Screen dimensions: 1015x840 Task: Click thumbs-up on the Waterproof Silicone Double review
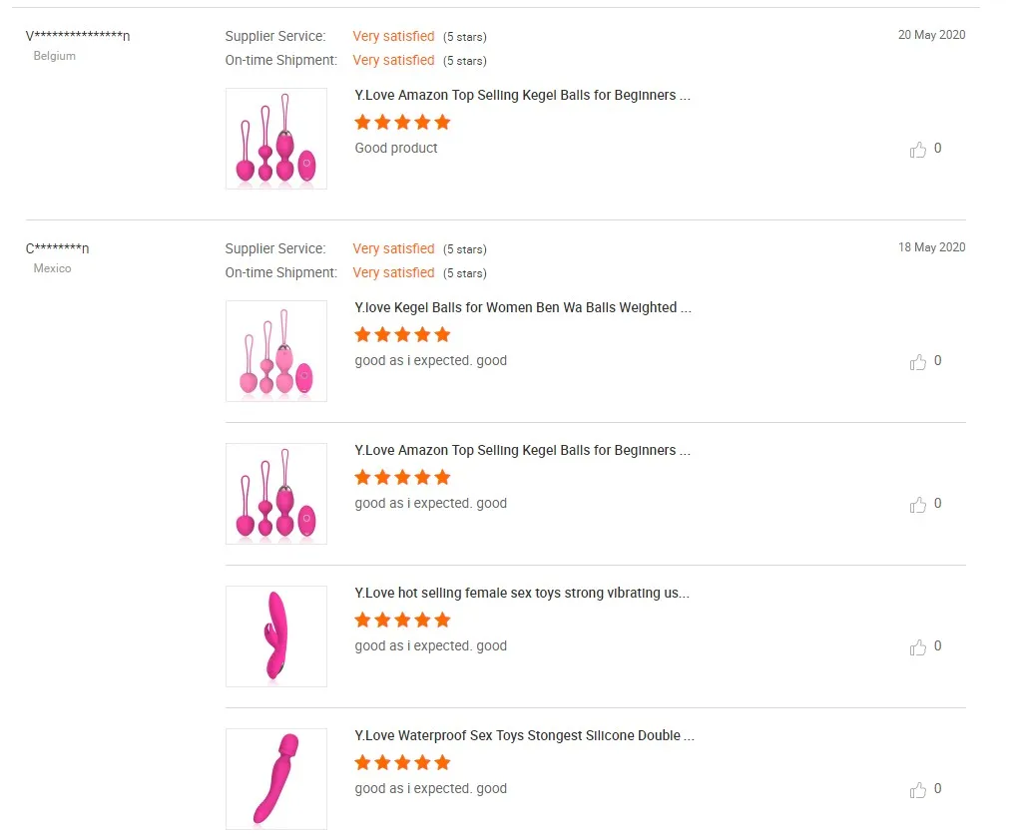click(918, 790)
